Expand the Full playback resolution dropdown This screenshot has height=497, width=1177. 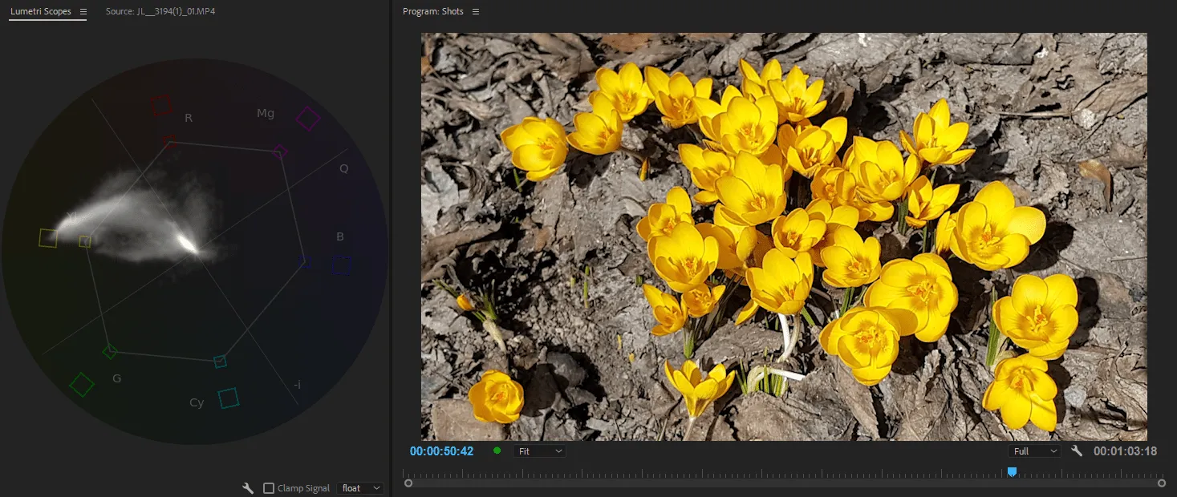point(1034,451)
